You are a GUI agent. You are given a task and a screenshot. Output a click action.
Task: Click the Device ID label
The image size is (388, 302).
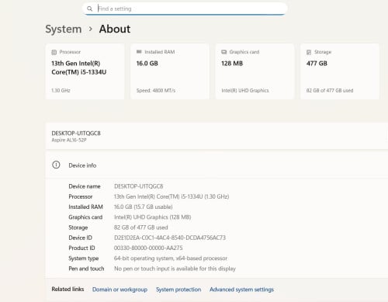tap(80, 238)
